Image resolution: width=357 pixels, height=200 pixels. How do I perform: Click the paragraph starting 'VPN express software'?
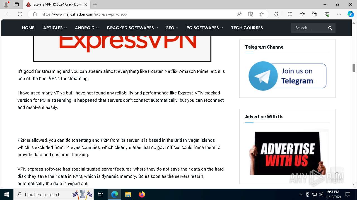[120, 176]
